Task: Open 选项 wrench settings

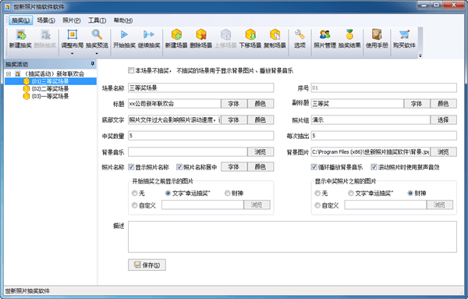Action: pos(300,39)
